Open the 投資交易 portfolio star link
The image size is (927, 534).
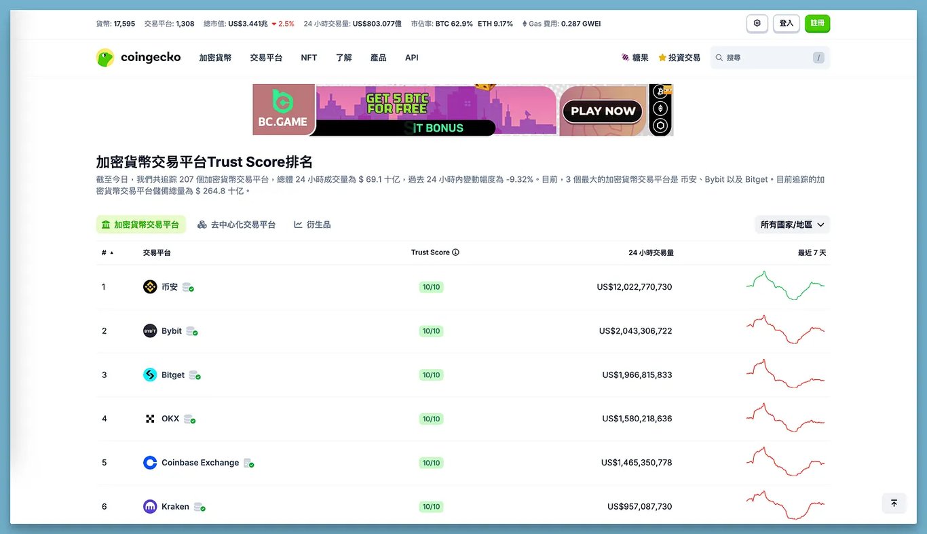click(x=679, y=58)
